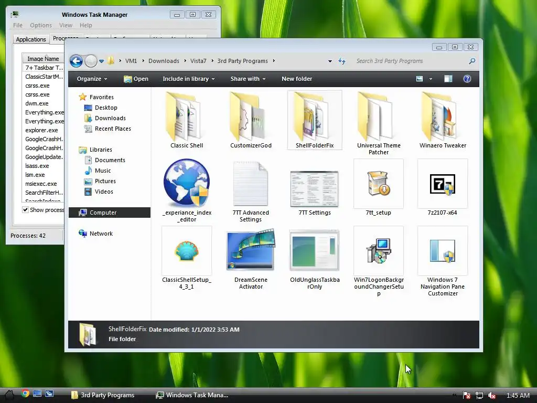Click the 1:45 AM taskbar clock
The width and height of the screenshot is (537, 403).
pos(518,396)
